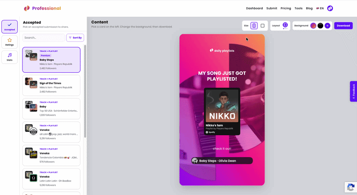357x195 pixels.
Task: Click the daily playlists logo on card
Action: tap(222, 50)
